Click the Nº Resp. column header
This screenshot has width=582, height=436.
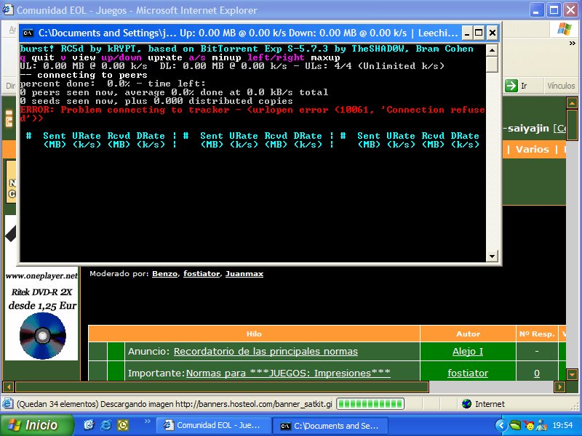point(537,334)
